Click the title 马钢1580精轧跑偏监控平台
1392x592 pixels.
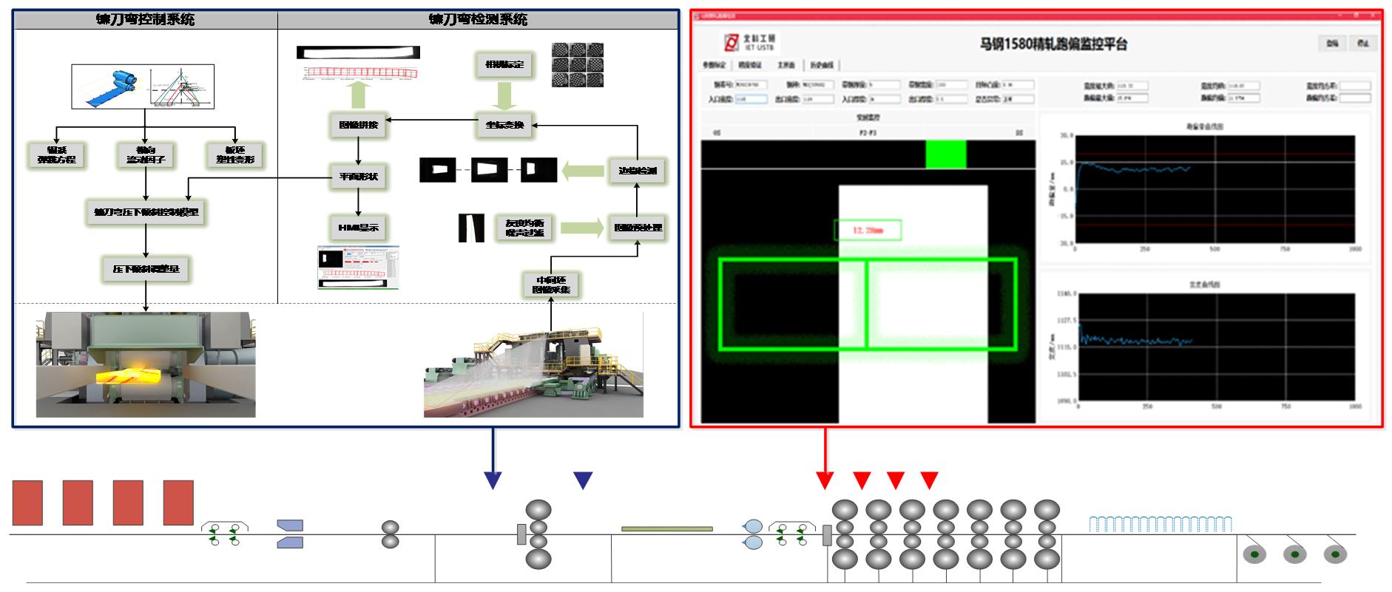[1053, 44]
